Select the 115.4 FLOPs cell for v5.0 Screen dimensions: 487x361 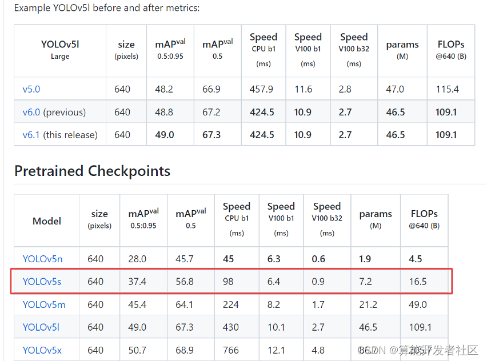click(447, 89)
